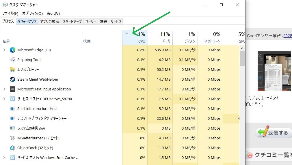Screen dimensions: 292x165
Task: Open the ファイル(F) menu
Action: point(10,14)
